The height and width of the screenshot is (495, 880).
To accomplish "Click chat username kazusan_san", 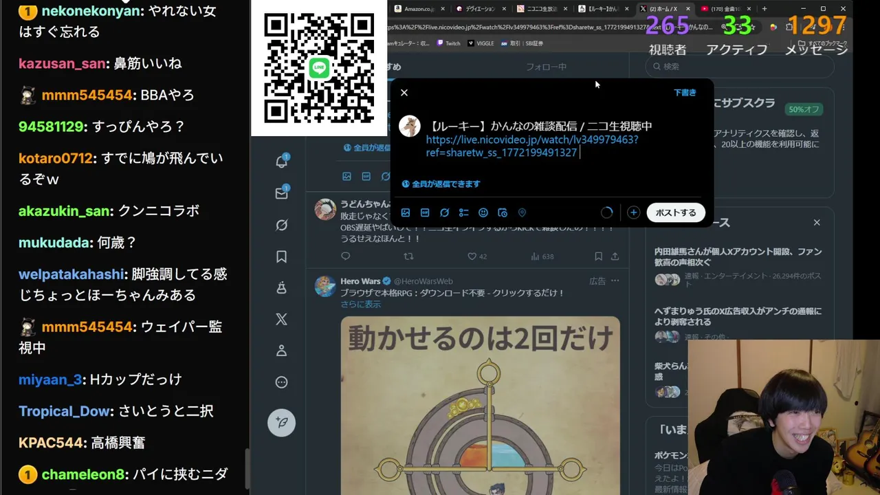I will (x=63, y=64).
